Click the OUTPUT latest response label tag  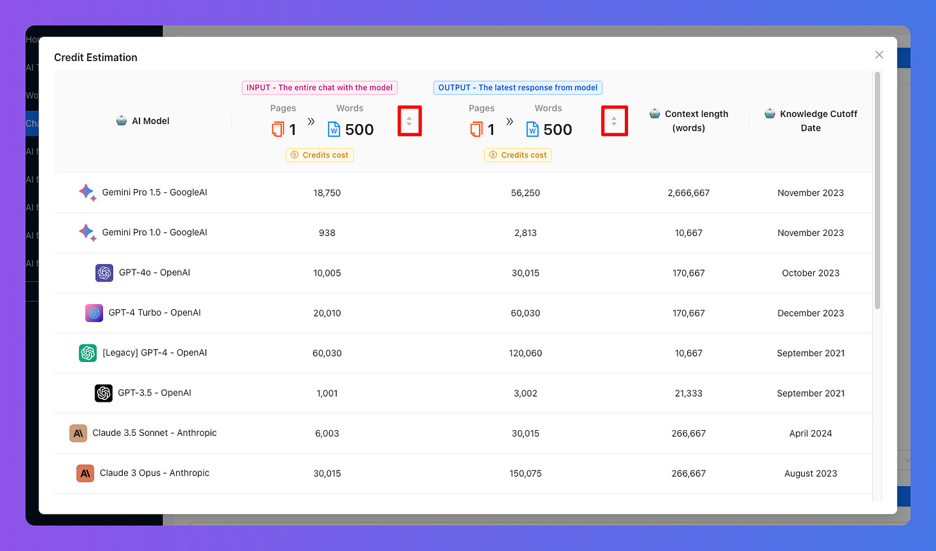[x=517, y=87]
